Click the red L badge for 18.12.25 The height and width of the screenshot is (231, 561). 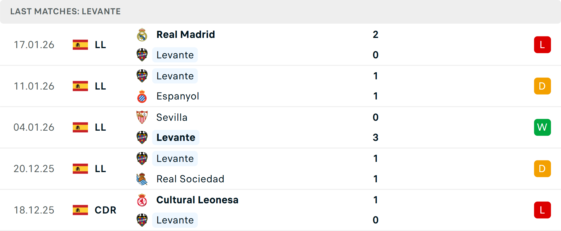542,210
